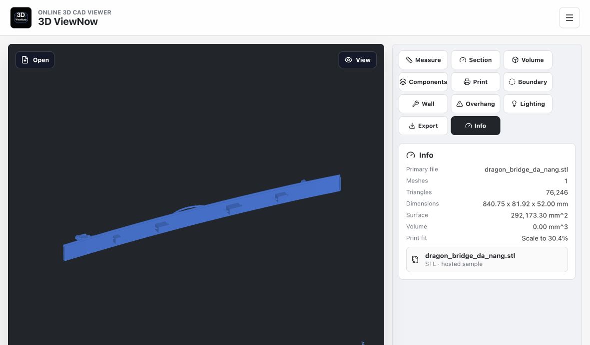Toggle the active Info tab
This screenshot has height=345, width=590.
476,126
